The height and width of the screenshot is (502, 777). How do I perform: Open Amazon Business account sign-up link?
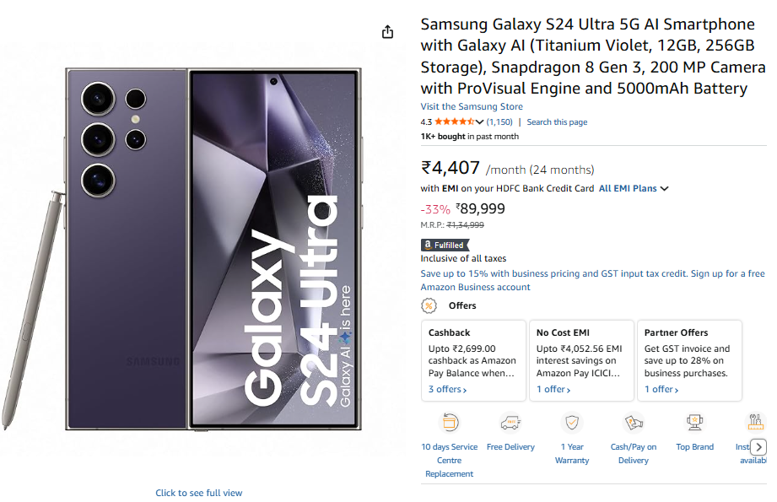click(x=592, y=280)
